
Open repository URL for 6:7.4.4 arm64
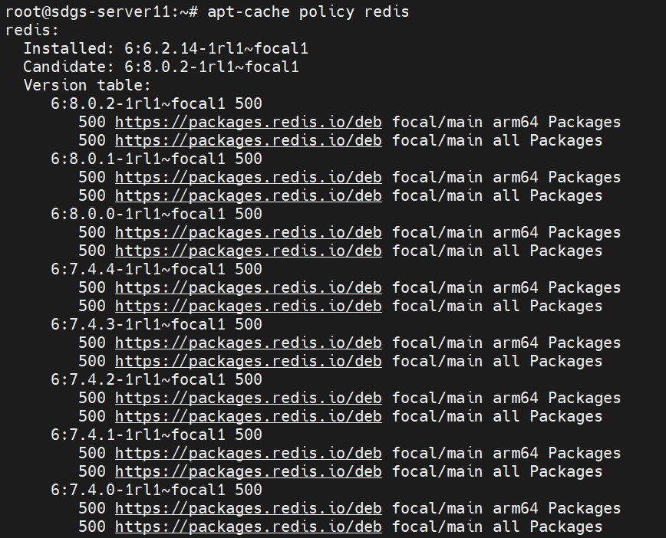(x=249, y=287)
